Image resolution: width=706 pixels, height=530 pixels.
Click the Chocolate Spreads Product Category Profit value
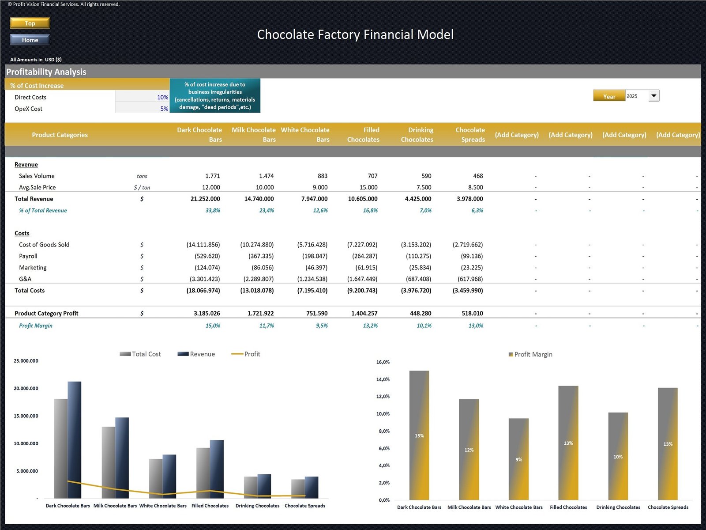[x=472, y=313]
